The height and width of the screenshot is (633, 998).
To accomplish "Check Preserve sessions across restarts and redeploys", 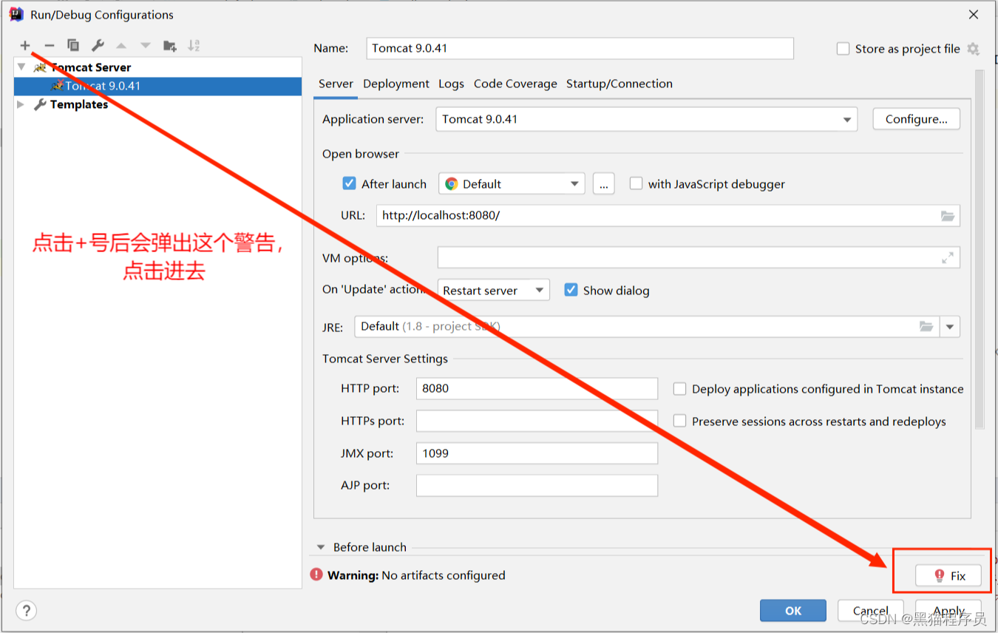I will click(x=680, y=422).
